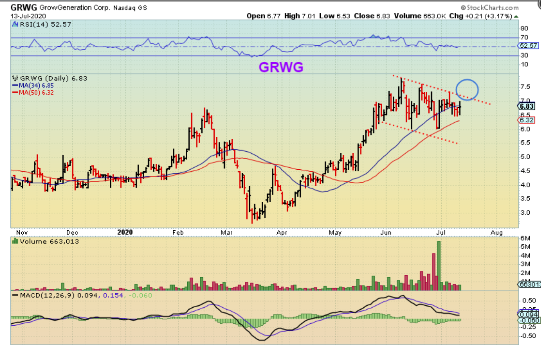Click the candlestick icon before GRWG (Daily)
Screen dimensions: 541x345
pyautogui.click(x=15, y=78)
